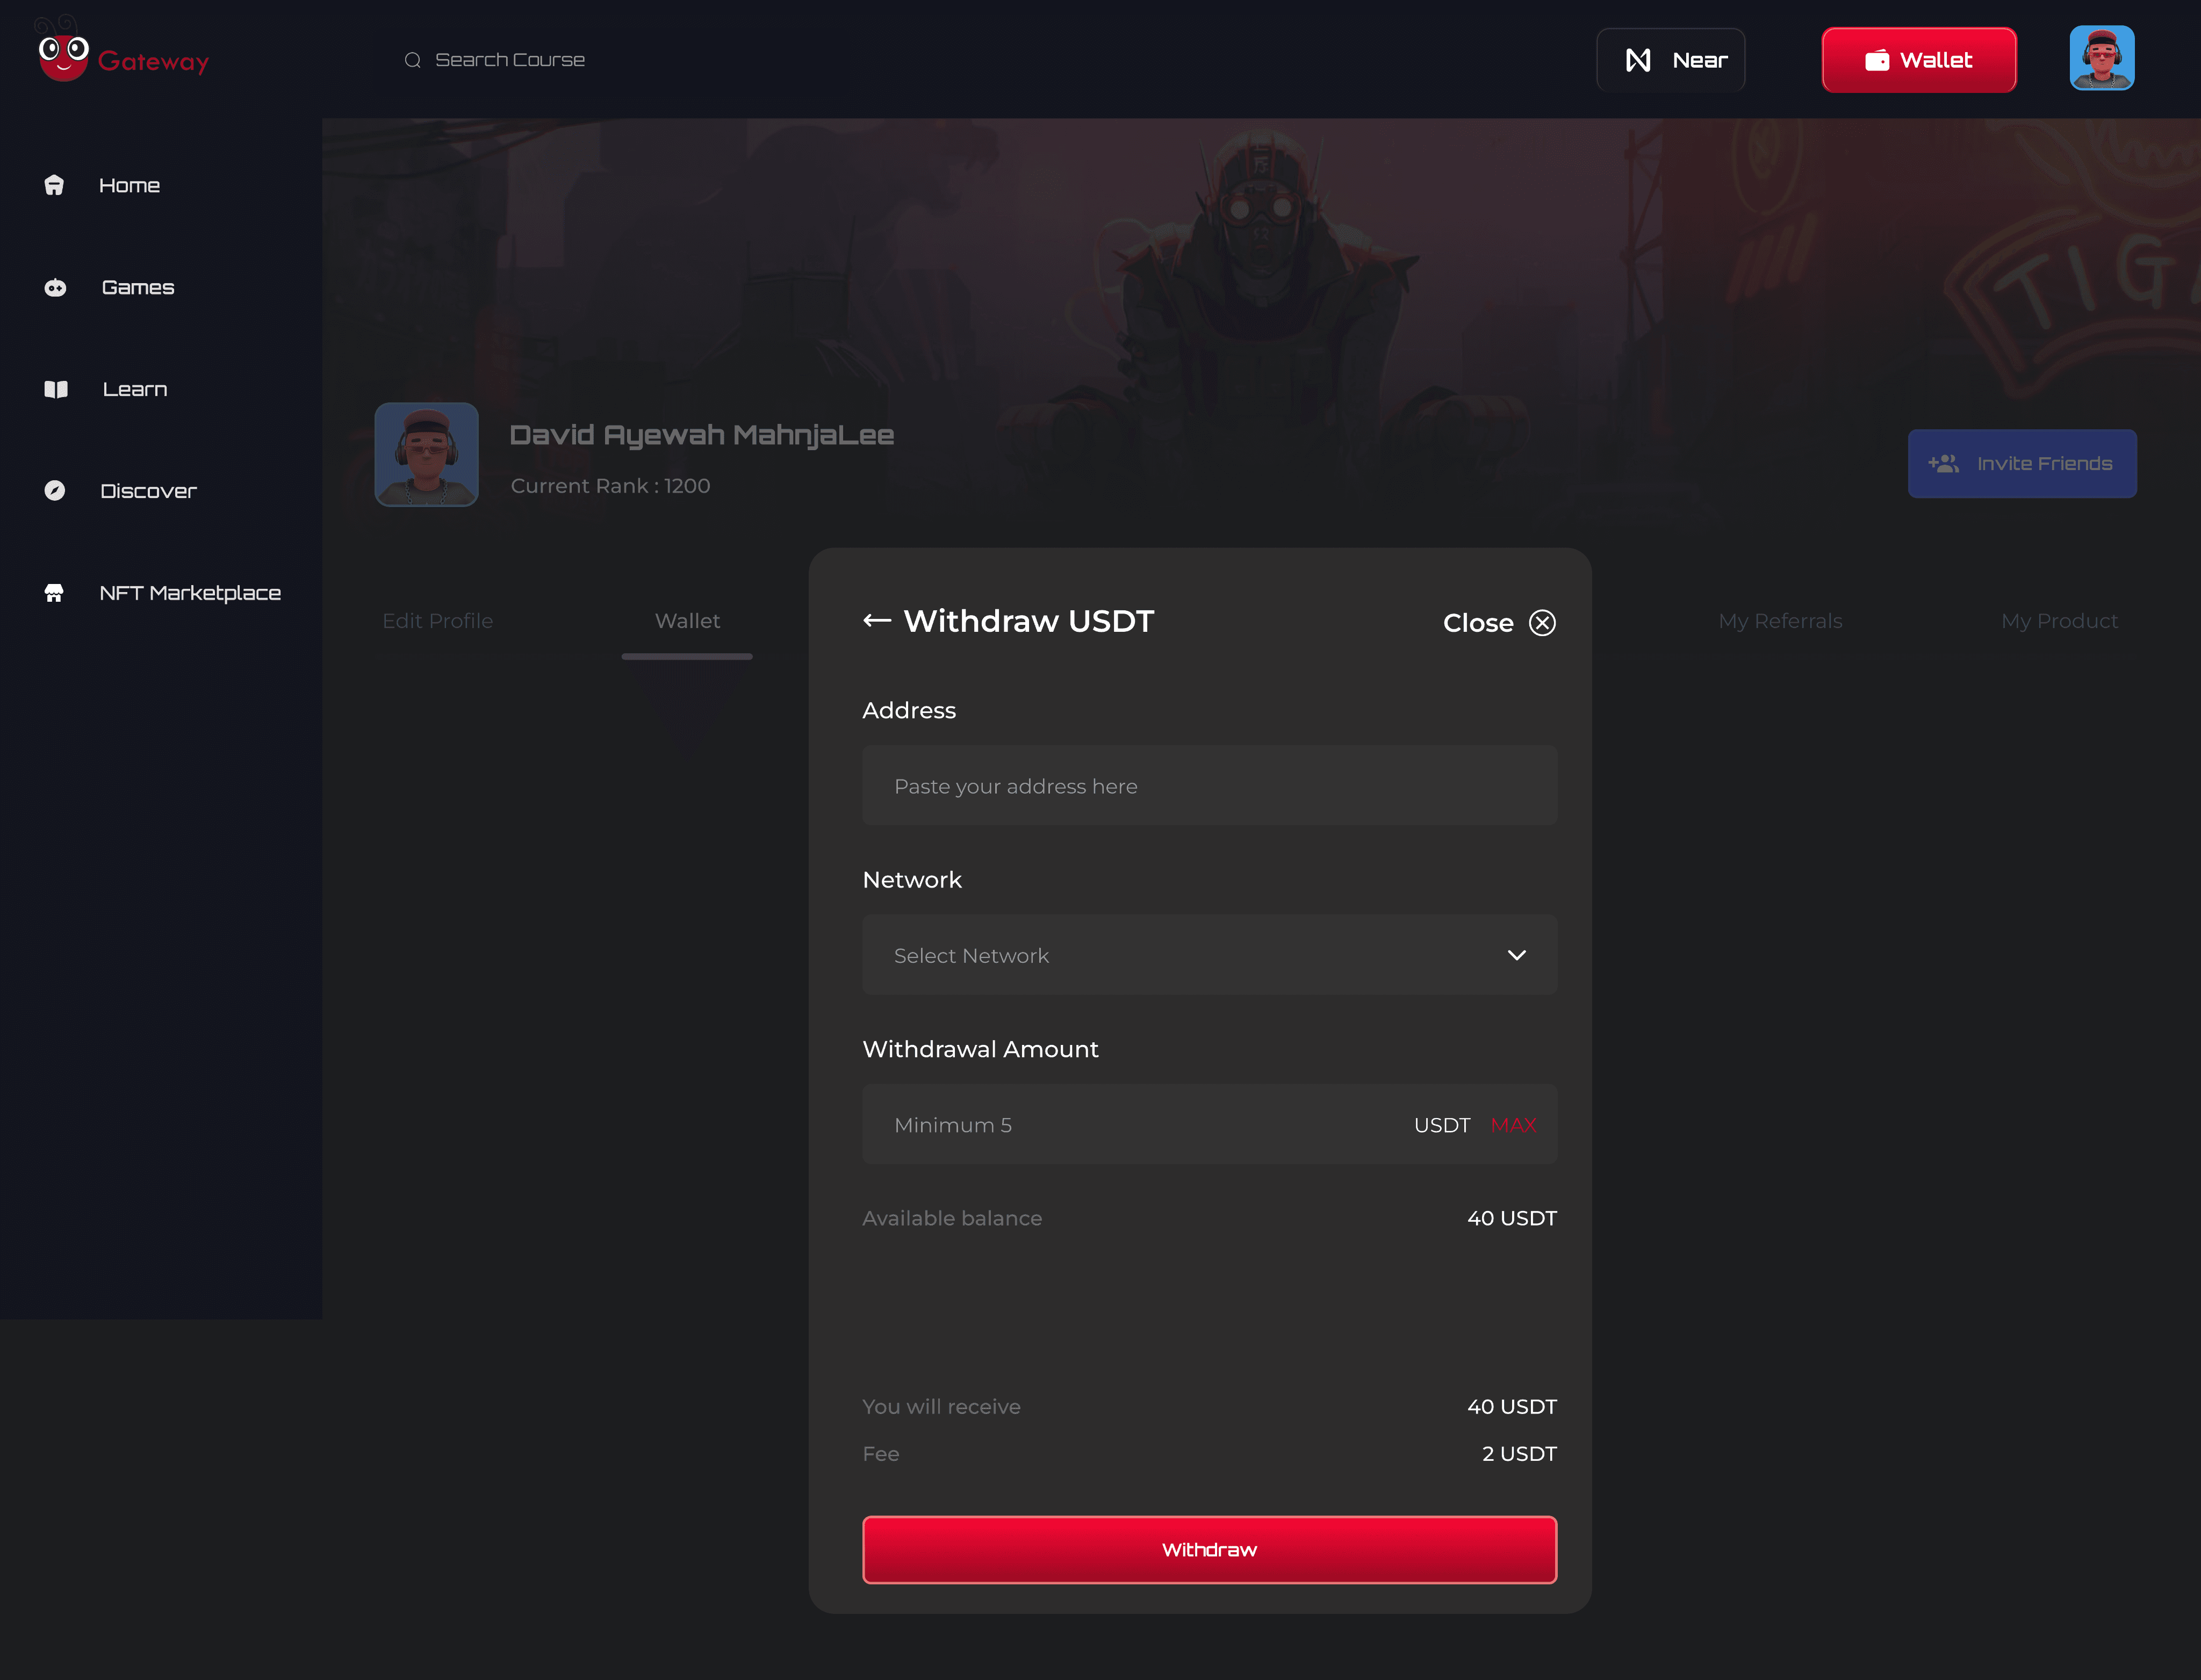
Task: Click the Near network selector
Action: (1670, 60)
